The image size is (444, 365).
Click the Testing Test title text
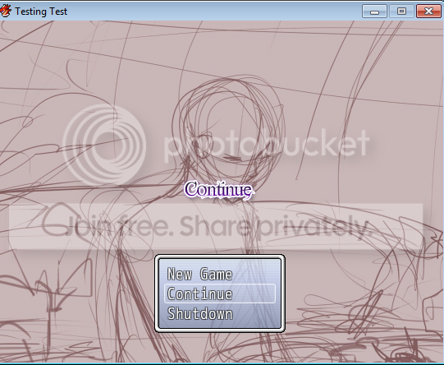click(41, 12)
